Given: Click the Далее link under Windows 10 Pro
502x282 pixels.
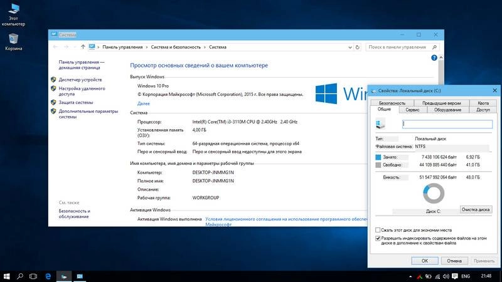Looking at the screenshot, I should point(144,103).
